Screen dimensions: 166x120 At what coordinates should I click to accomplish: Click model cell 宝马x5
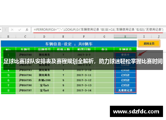(x=44, y=86)
